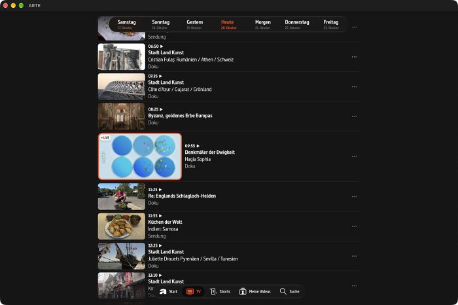Open more options for Côte d'Azur episode

[x=354, y=86]
